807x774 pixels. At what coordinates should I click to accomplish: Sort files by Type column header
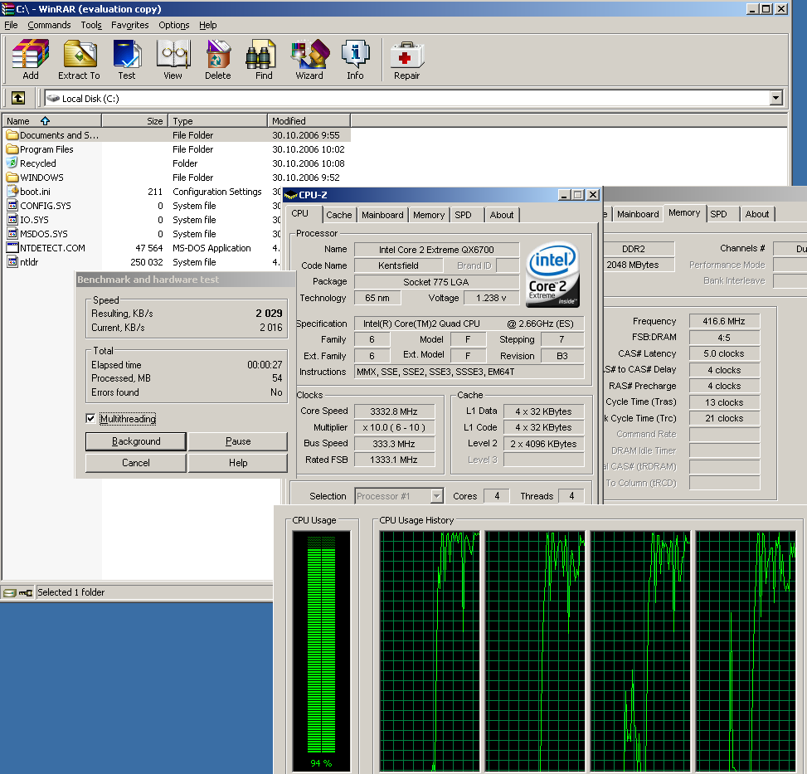217,121
